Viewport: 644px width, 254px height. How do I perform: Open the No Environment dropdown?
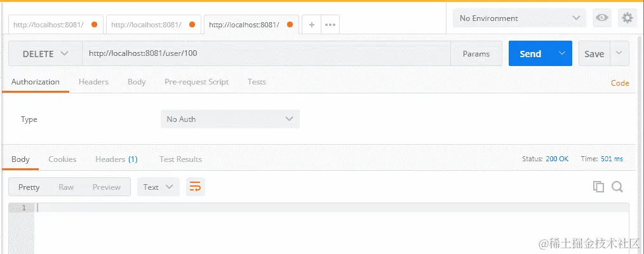coord(520,18)
